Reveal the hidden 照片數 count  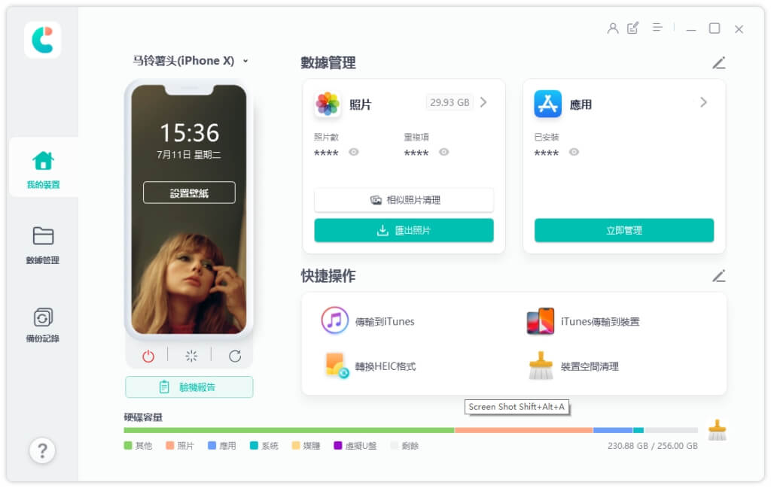[x=354, y=152]
